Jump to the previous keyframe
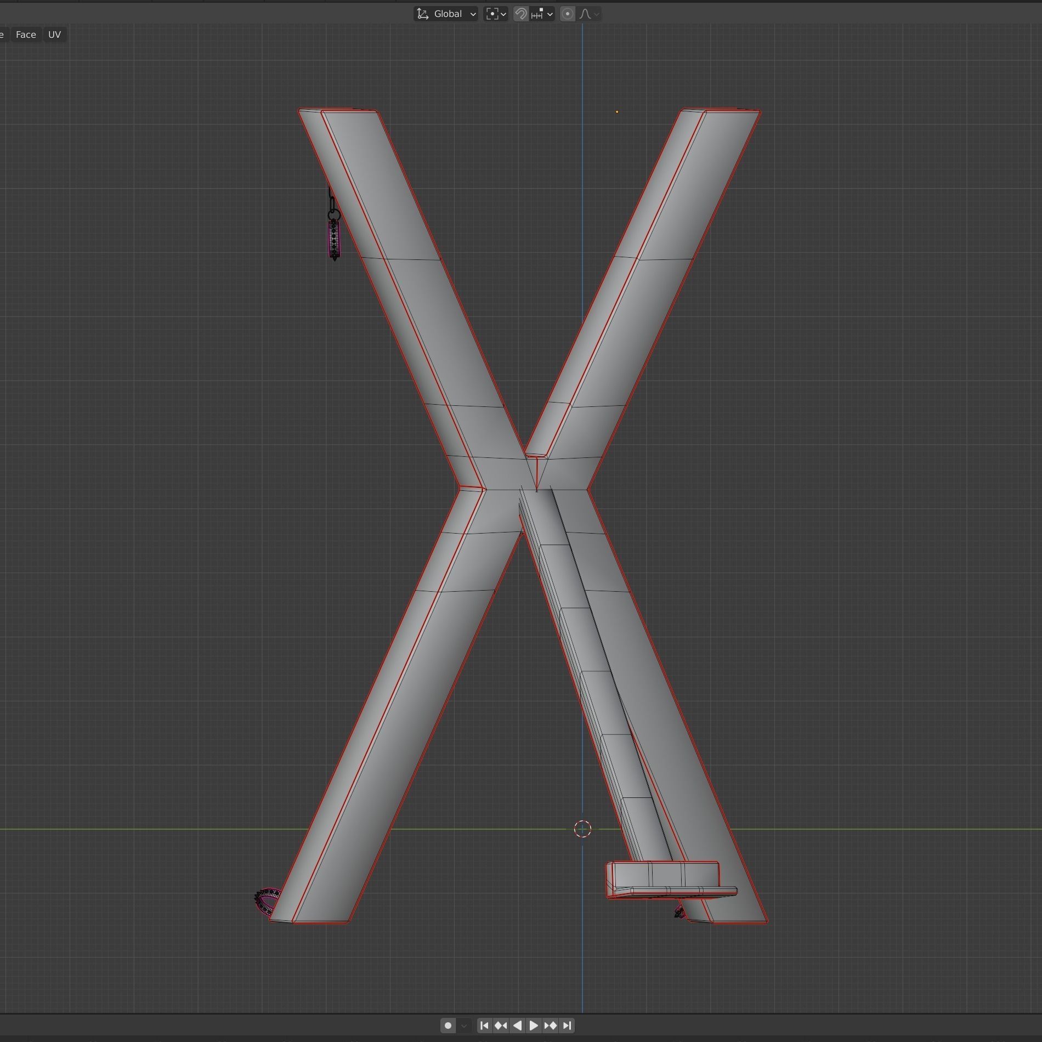The width and height of the screenshot is (1042, 1042). click(501, 1026)
